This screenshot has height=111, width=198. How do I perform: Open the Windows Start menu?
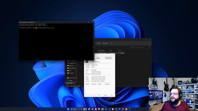click(68, 109)
